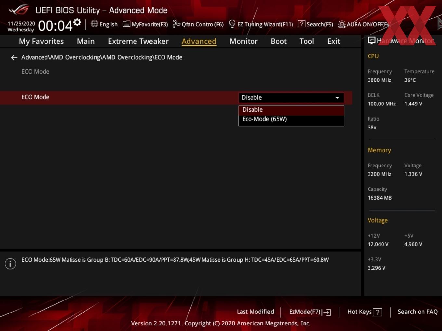Click +5V reading 4.960 V
Image resolution: width=442 pixels, height=331 pixels.
click(413, 244)
